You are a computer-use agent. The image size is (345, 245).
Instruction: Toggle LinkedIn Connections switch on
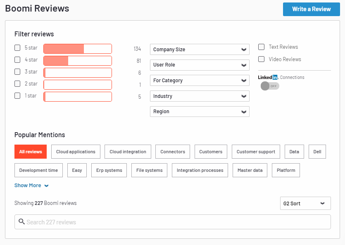[x=270, y=86]
